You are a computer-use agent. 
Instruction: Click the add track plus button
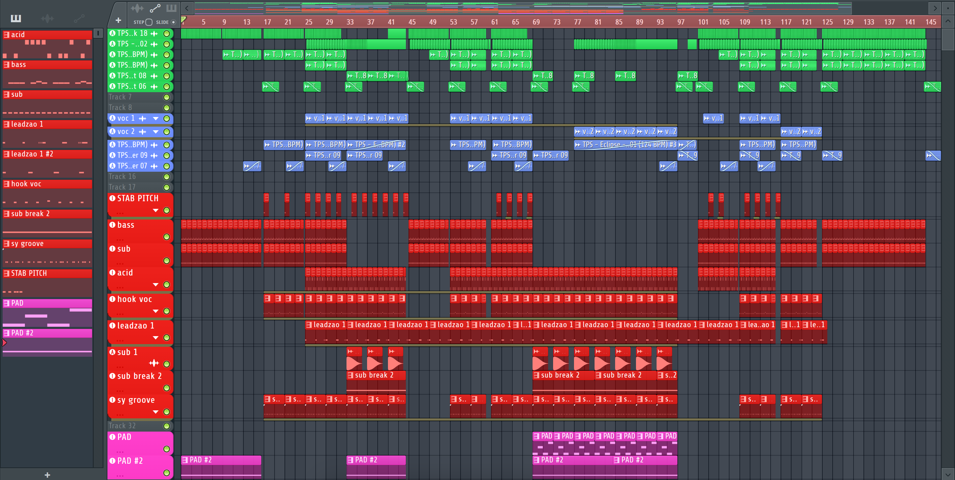click(118, 20)
